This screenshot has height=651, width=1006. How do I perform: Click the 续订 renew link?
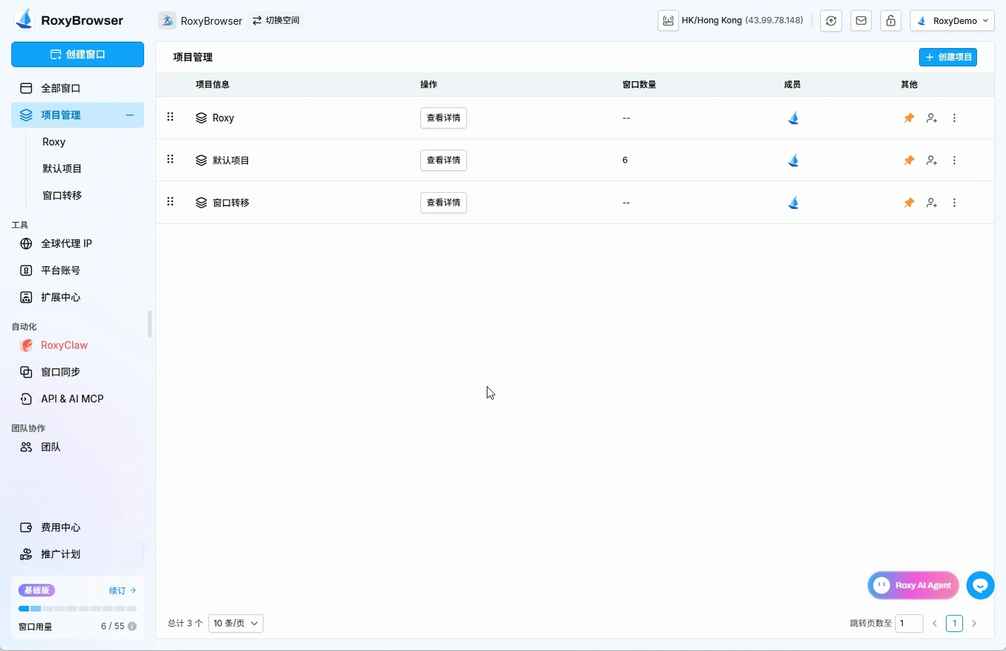(x=122, y=590)
